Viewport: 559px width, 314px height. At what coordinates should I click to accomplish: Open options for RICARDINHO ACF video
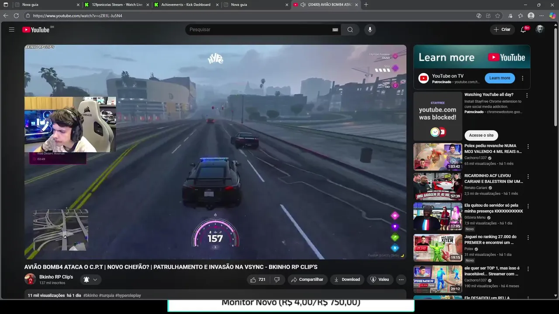(528, 177)
